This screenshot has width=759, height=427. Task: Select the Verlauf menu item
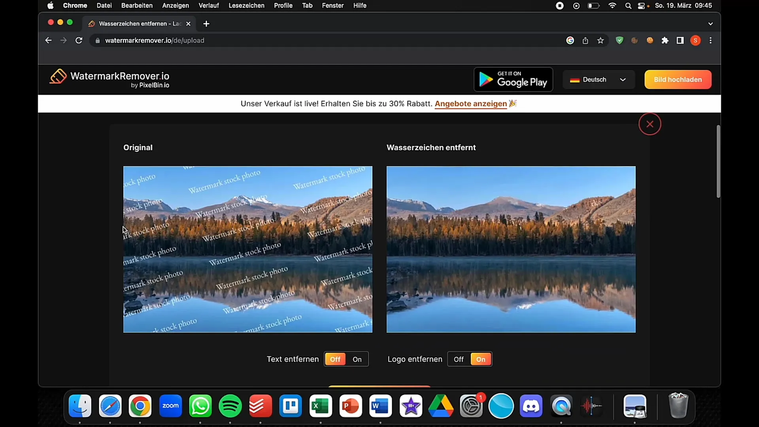[x=208, y=5]
